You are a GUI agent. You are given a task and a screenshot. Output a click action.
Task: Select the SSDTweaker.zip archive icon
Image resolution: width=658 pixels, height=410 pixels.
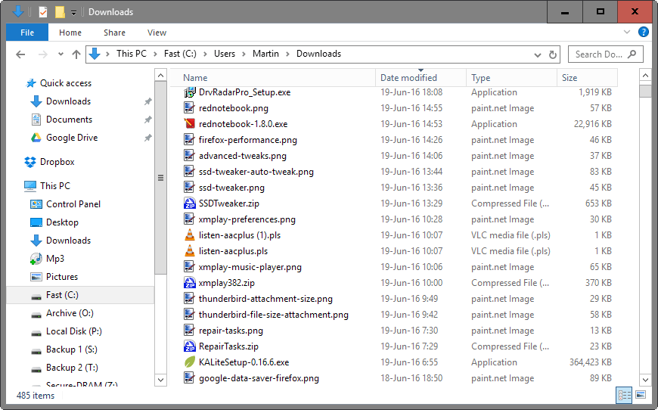190,203
